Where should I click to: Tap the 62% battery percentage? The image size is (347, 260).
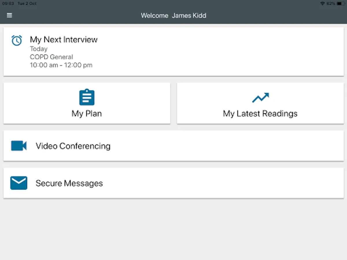[x=331, y=3]
